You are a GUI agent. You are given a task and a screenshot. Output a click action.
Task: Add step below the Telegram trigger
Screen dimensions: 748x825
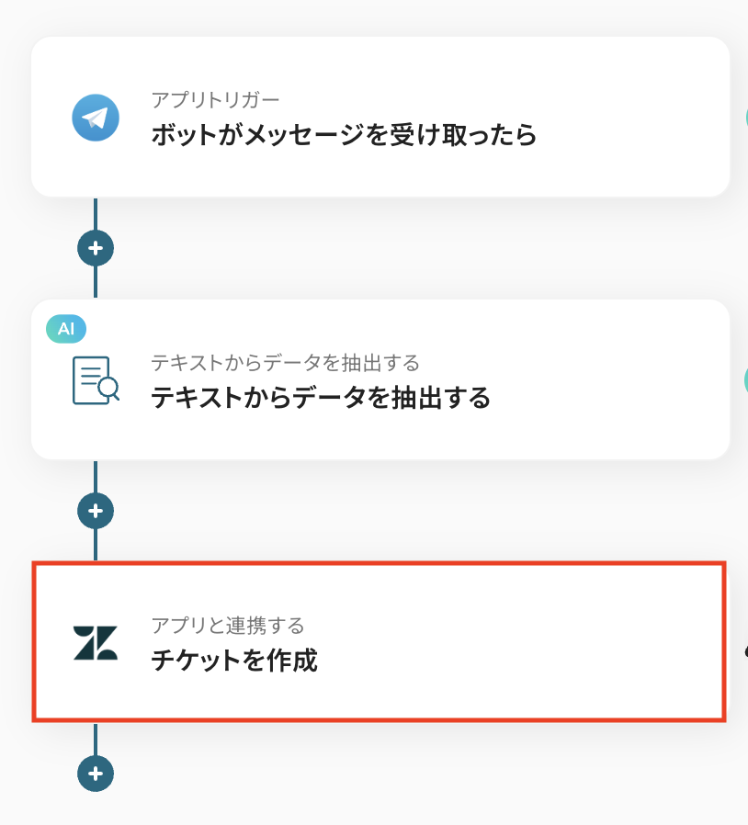[96, 247]
